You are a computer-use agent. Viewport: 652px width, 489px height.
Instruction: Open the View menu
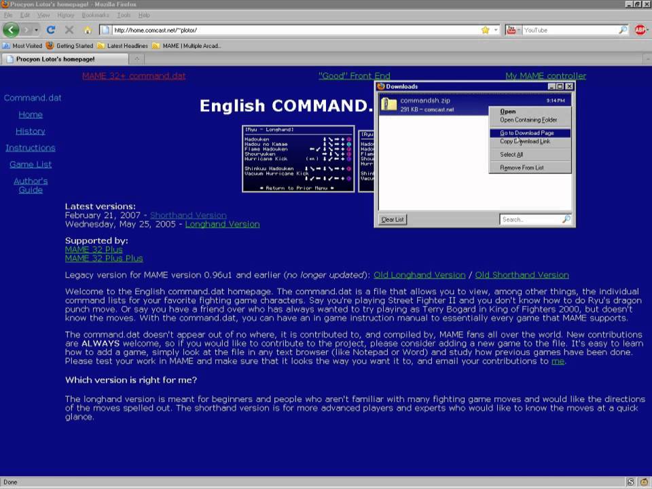point(43,15)
